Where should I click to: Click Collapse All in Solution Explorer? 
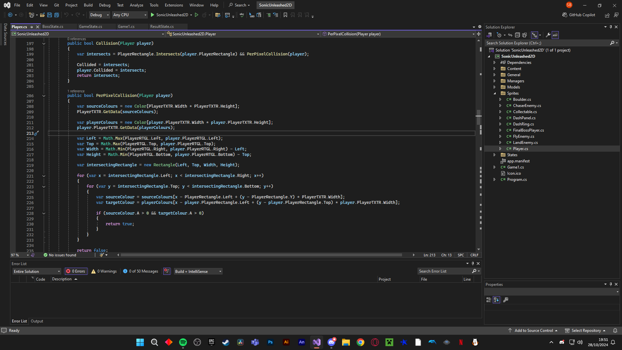point(517,35)
